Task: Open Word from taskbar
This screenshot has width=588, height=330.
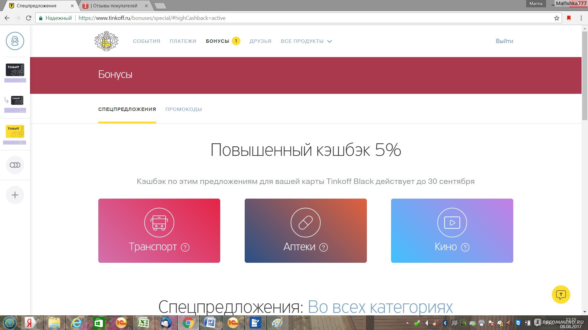Action: click(x=210, y=323)
